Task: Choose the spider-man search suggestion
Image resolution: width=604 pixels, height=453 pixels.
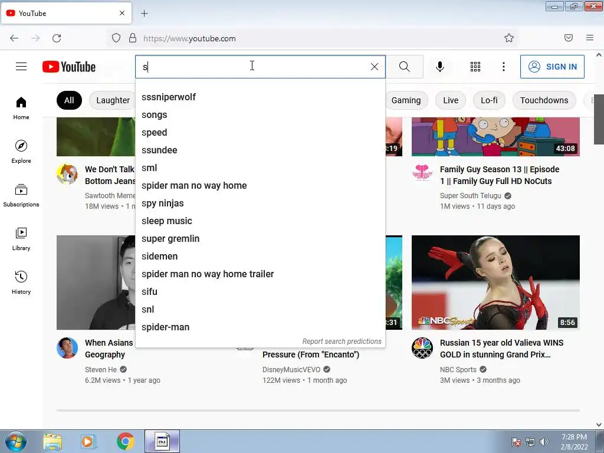Action: click(x=260, y=327)
